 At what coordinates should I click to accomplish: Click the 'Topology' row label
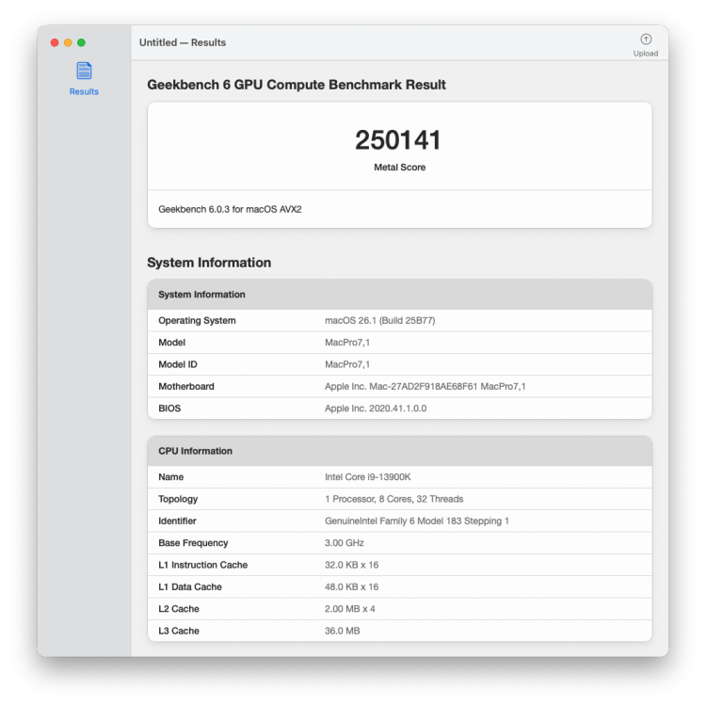pyautogui.click(x=178, y=499)
